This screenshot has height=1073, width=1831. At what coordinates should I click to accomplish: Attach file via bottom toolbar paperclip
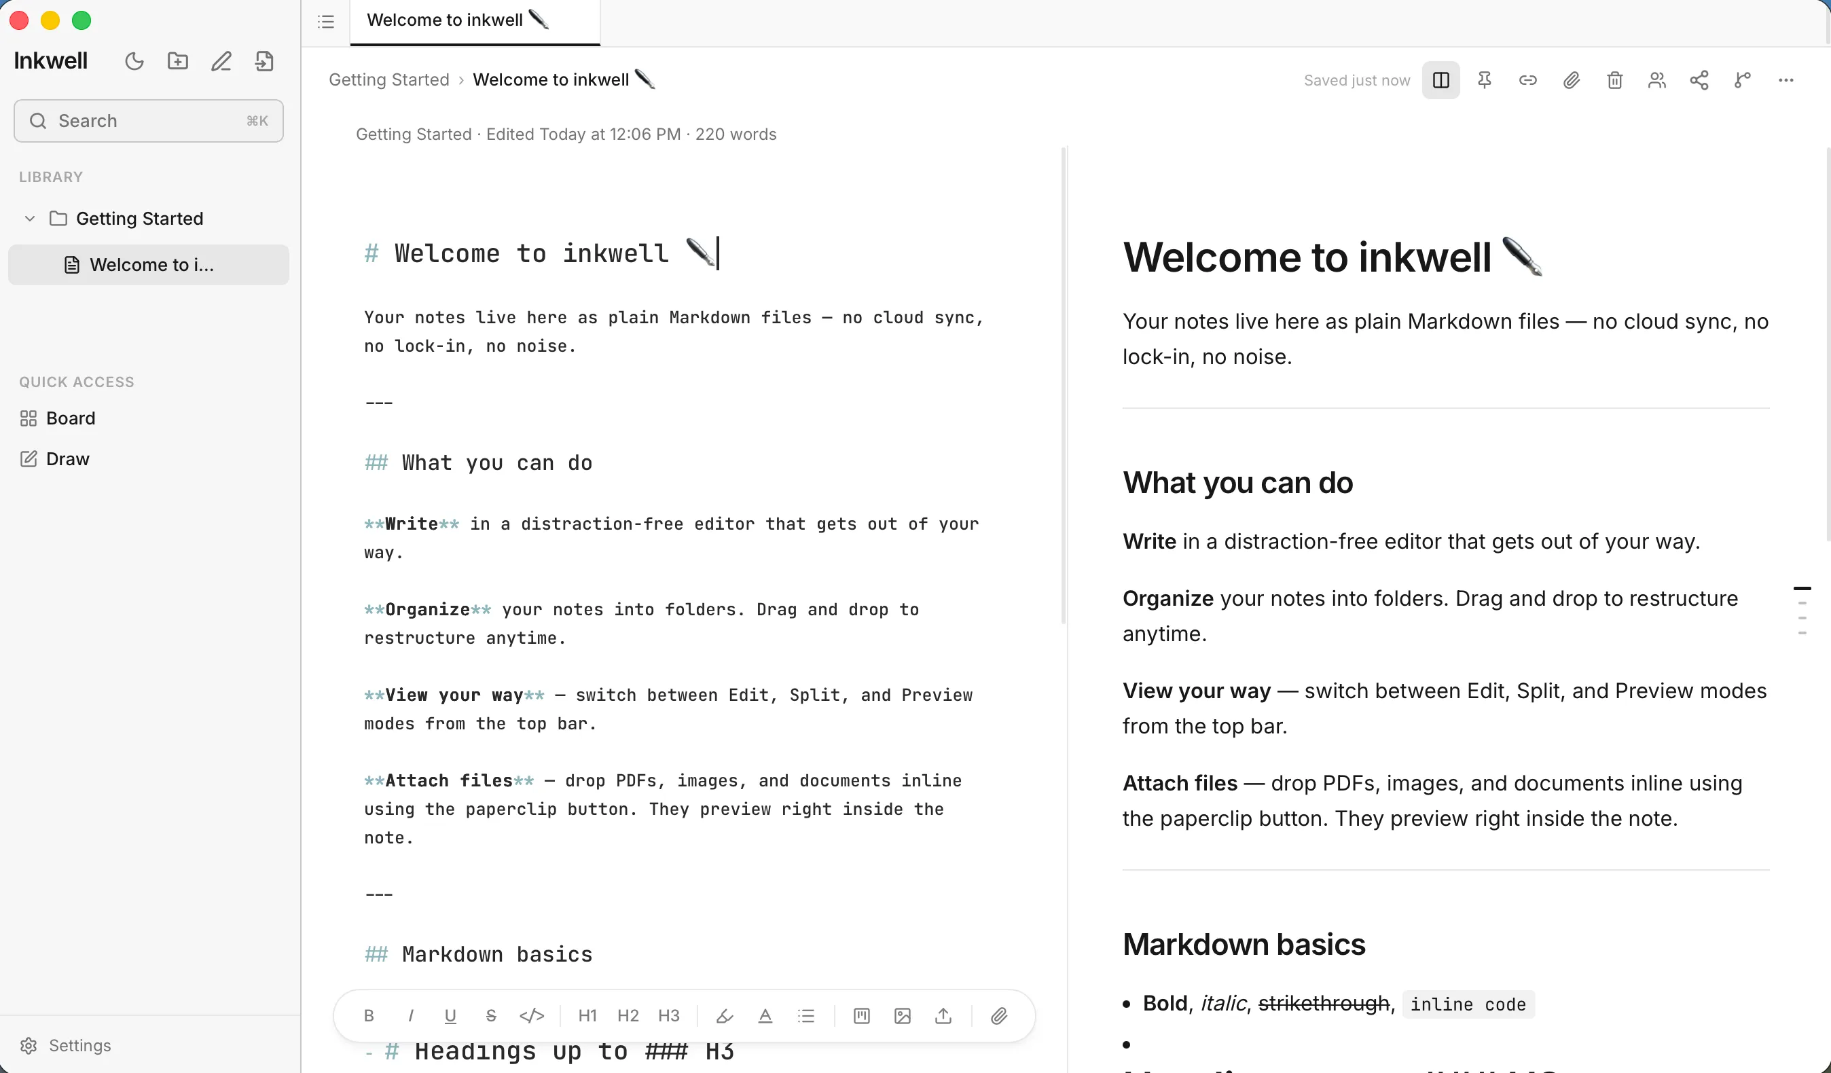tap(999, 1015)
